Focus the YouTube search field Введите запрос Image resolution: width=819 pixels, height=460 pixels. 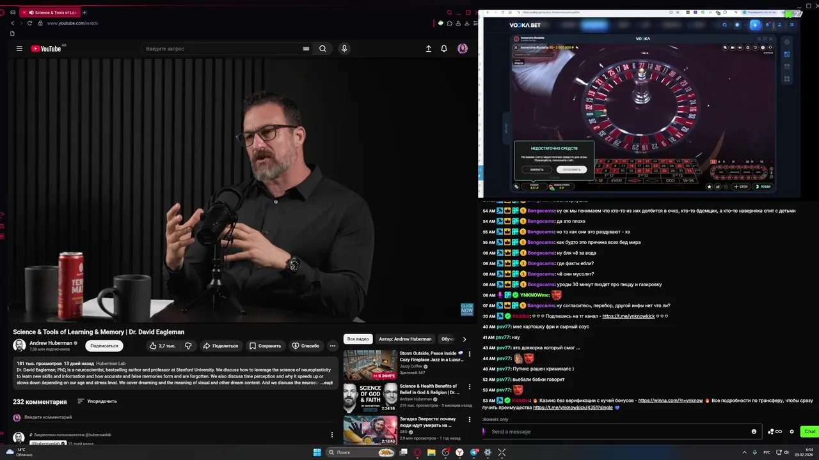(221, 49)
